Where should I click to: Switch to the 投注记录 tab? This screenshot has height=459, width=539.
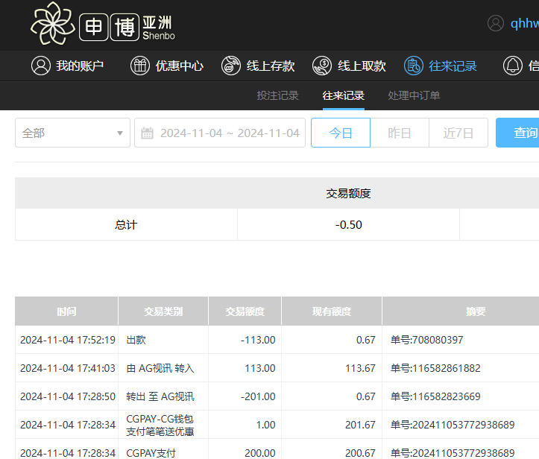277,95
